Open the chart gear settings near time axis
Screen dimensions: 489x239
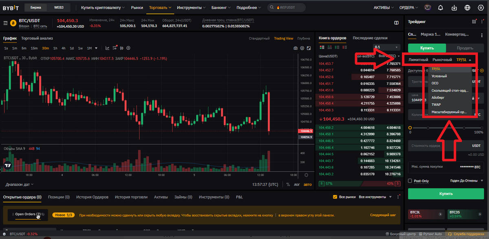click(306, 175)
